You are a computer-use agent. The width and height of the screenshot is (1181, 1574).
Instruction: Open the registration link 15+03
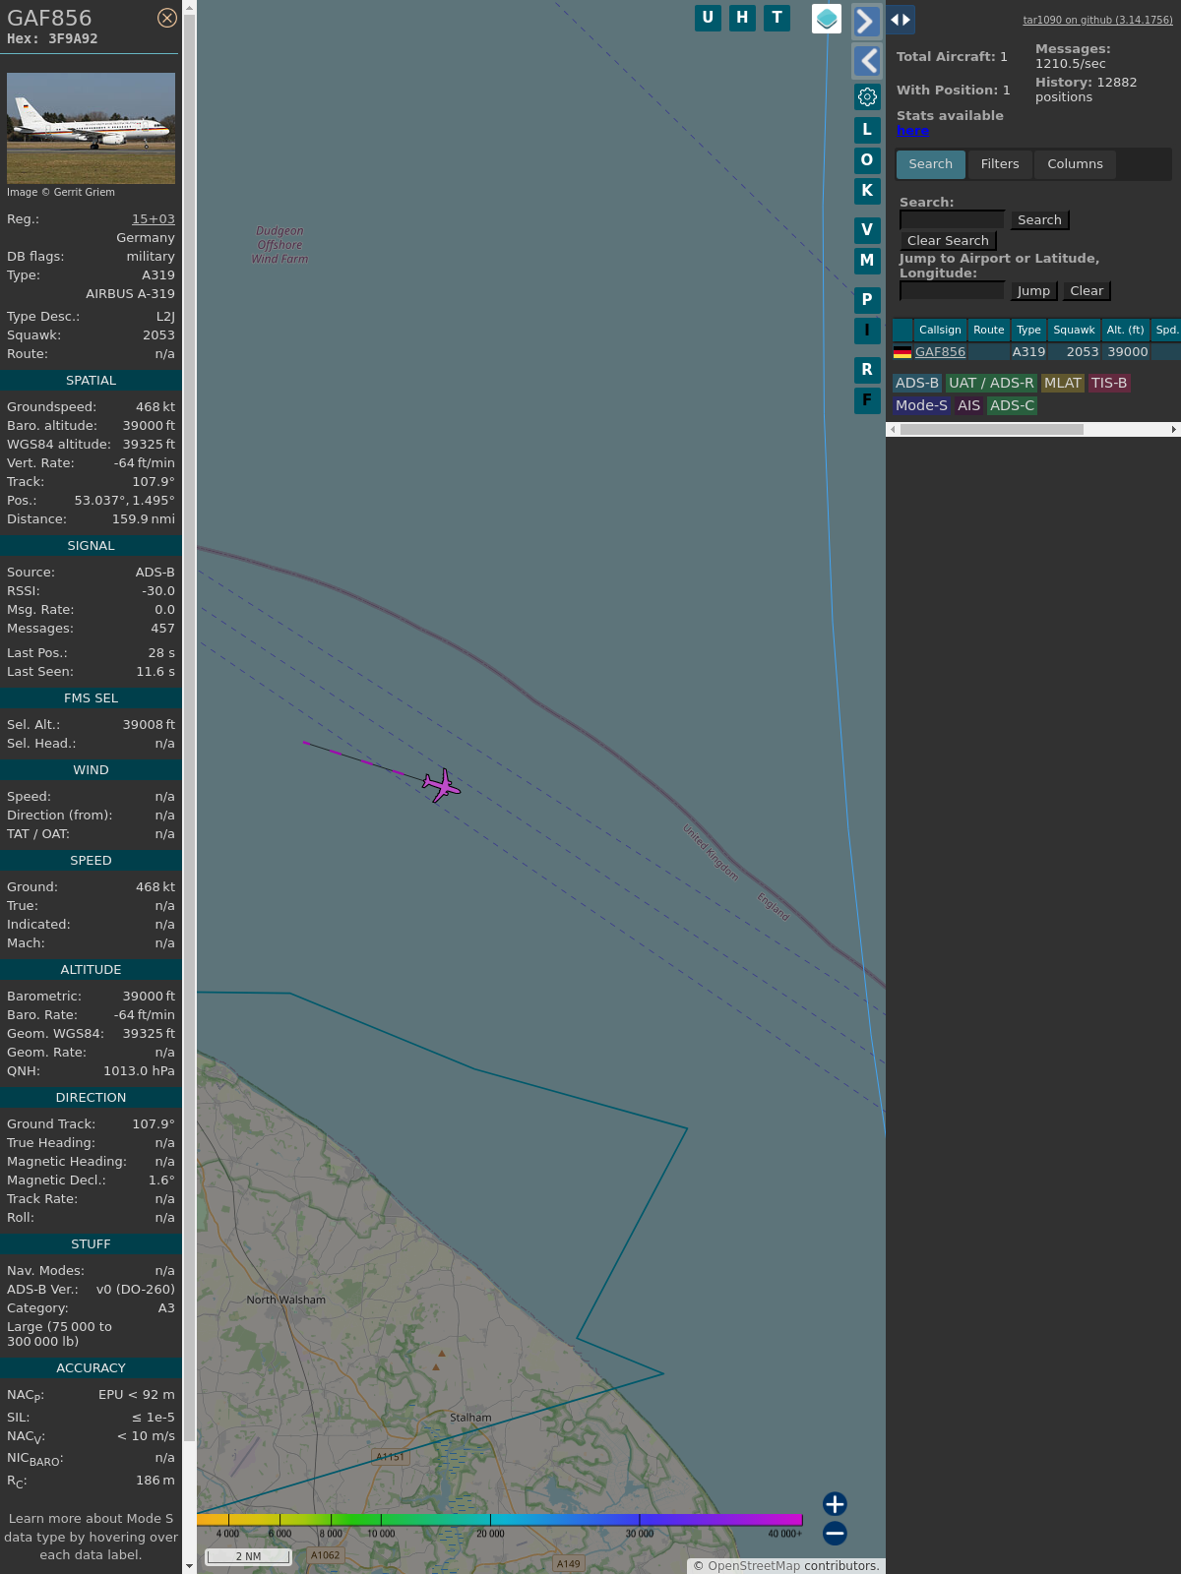(154, 219)
